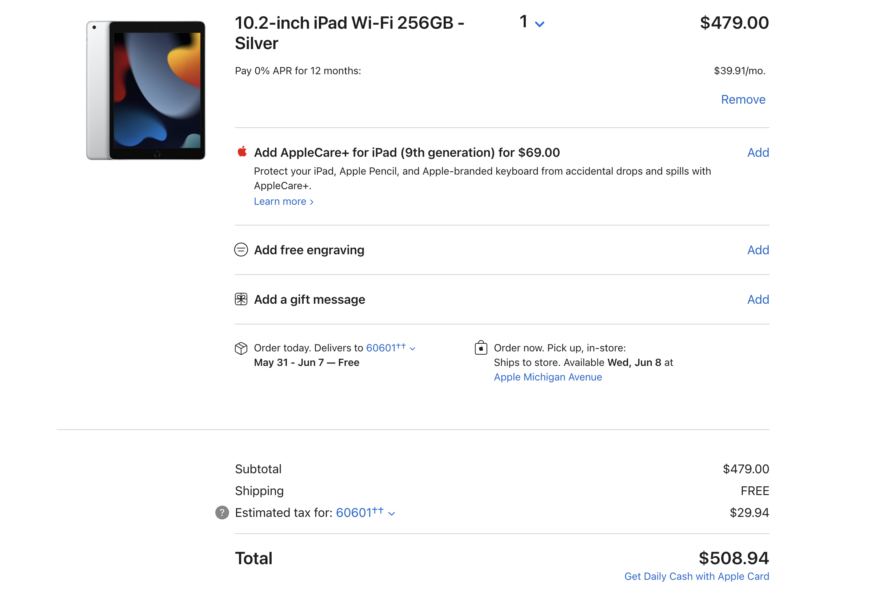This screenshot has width=896, height=590.
Task: Click the shipping box delivery icon
Action: pyautogui.click(x=241, y=348)
